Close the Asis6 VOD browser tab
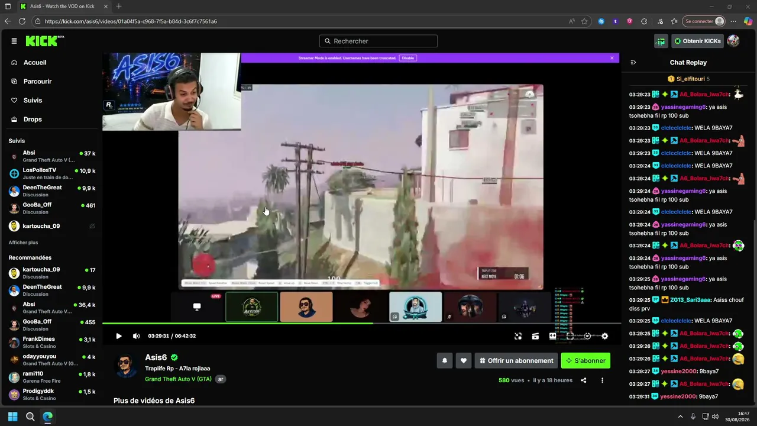The height and width of the screenshot is (426, 757). pos(106,6)
